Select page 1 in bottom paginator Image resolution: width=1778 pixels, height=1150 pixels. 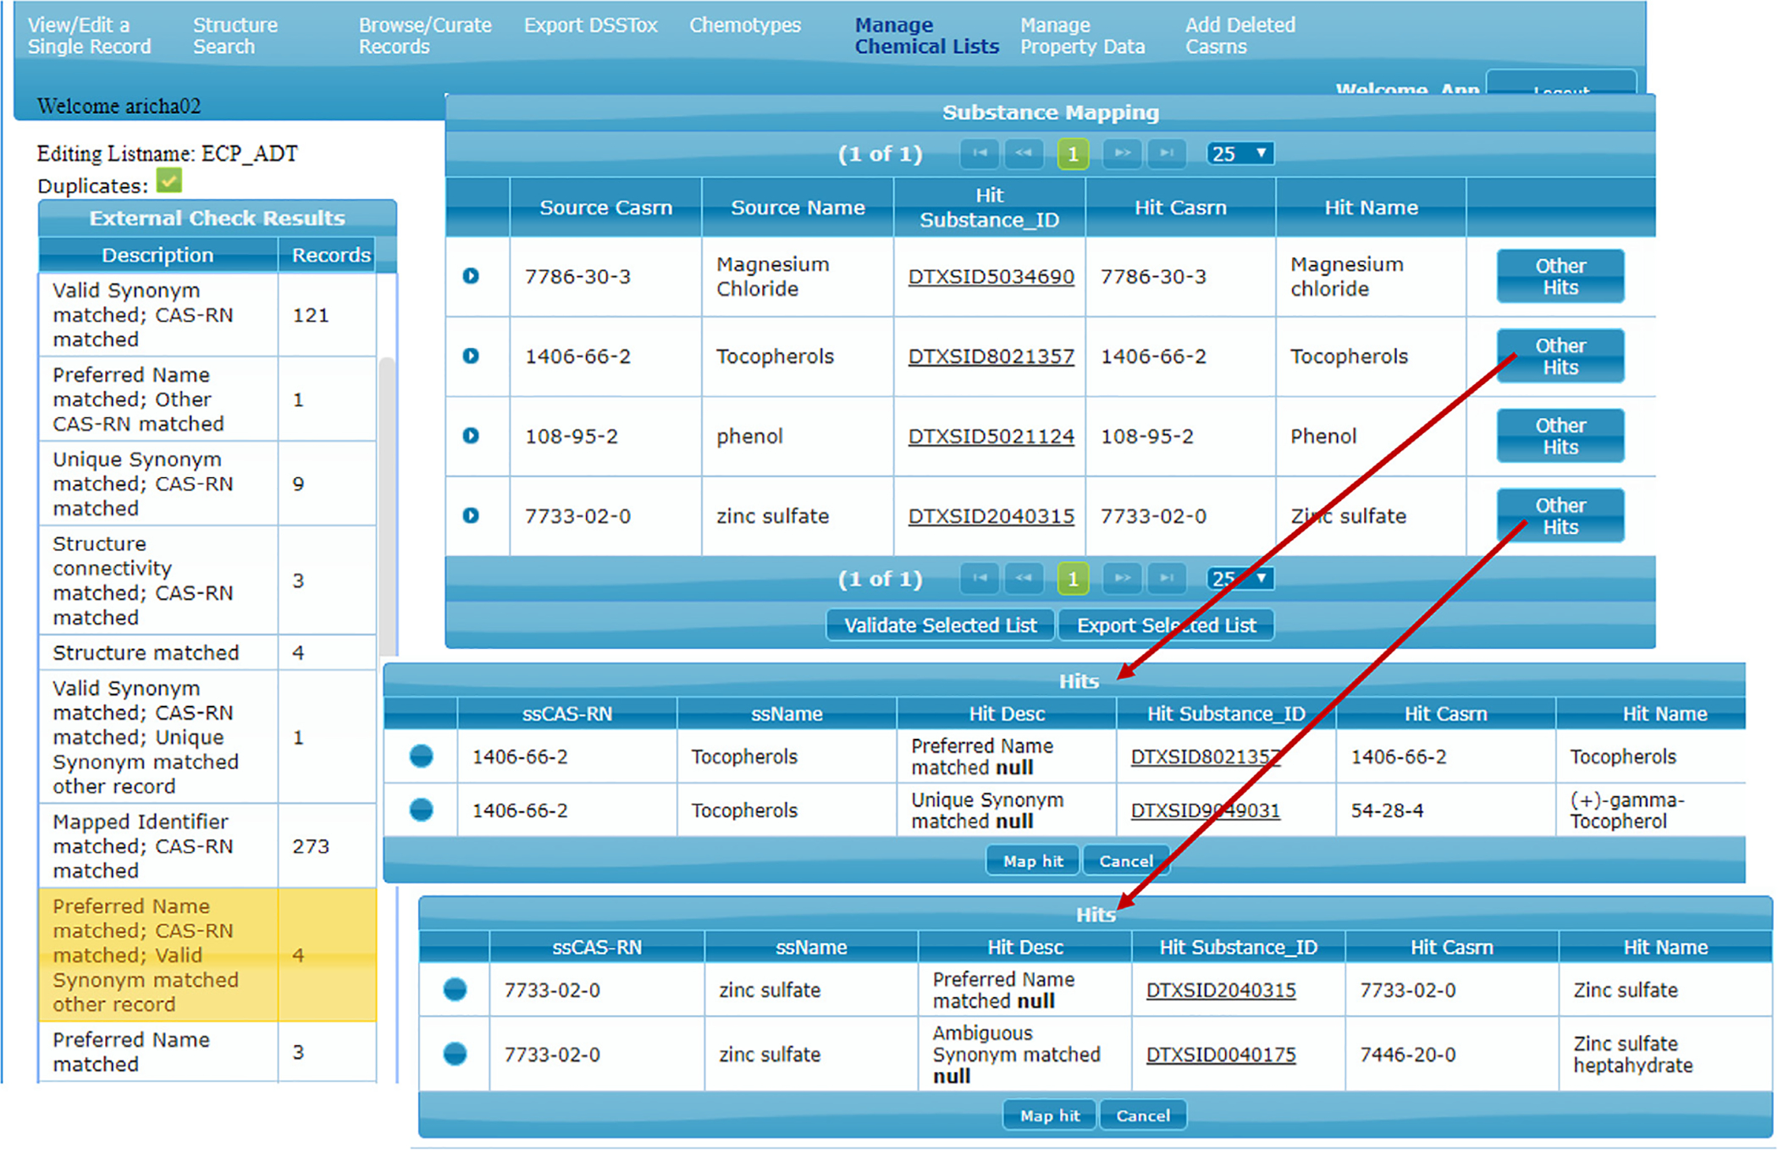click(x=1073, y=579)
